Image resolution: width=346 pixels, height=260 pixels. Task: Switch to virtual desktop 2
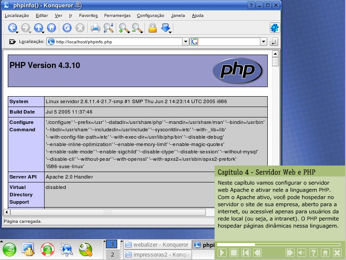(112, 254)
